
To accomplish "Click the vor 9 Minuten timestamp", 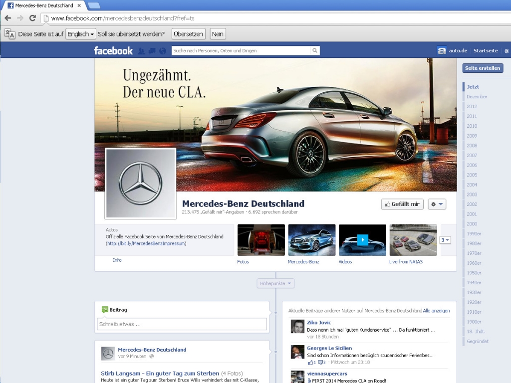I will [x=132, y=356].
